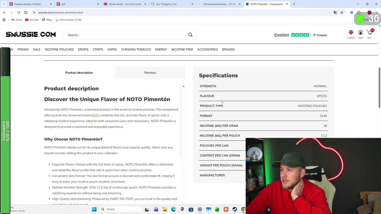Click the Windows taskbar Hľadať search box

pyautogui.click(x=121, y=209)
